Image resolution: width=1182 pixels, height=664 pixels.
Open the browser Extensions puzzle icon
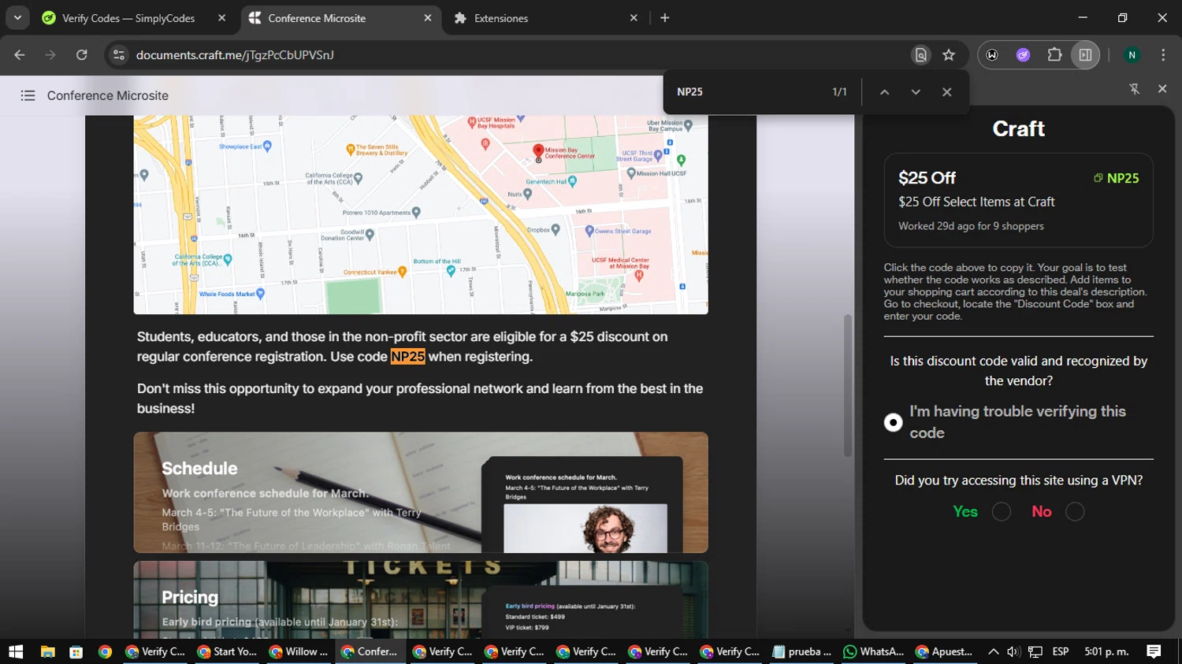pos(1054,55)
